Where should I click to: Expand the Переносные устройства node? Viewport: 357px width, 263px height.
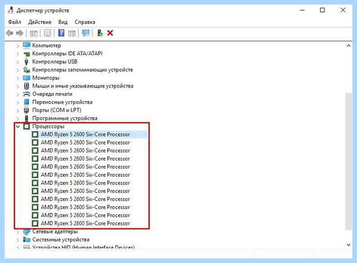tap(18, 102)
